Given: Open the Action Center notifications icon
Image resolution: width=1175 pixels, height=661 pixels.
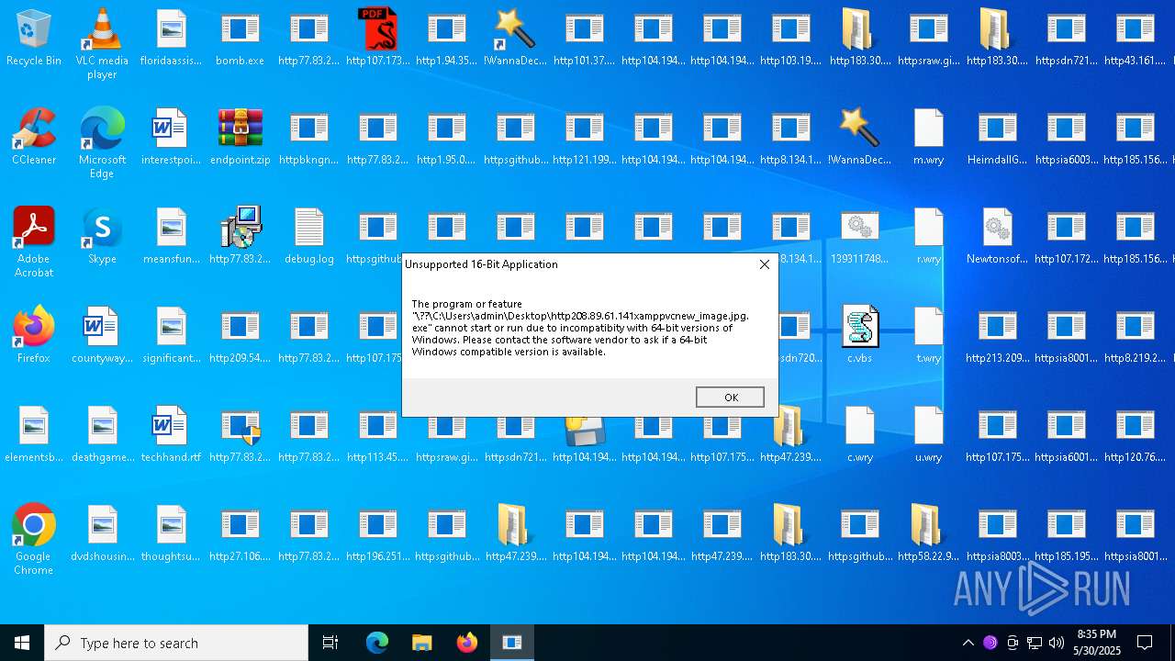Looking at the screenshot, I should [x=1145, y=643].
